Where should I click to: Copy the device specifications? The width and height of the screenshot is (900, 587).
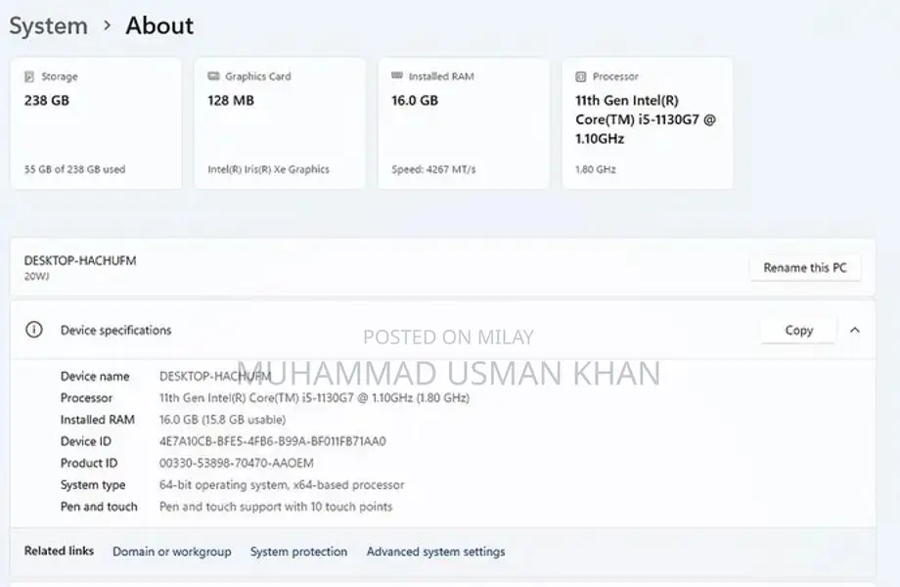(x=798, y=330)
